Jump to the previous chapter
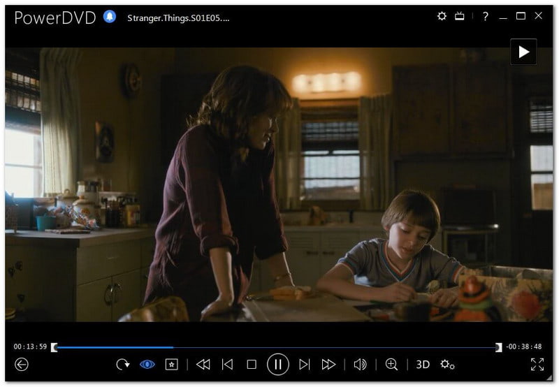559x387 pixels. point(227,364)
